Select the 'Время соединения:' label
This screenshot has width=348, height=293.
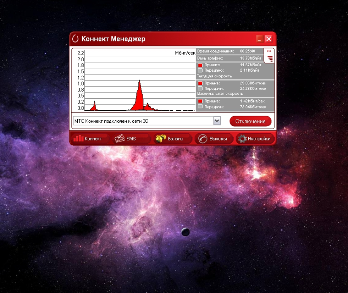(x=215, y=51)
